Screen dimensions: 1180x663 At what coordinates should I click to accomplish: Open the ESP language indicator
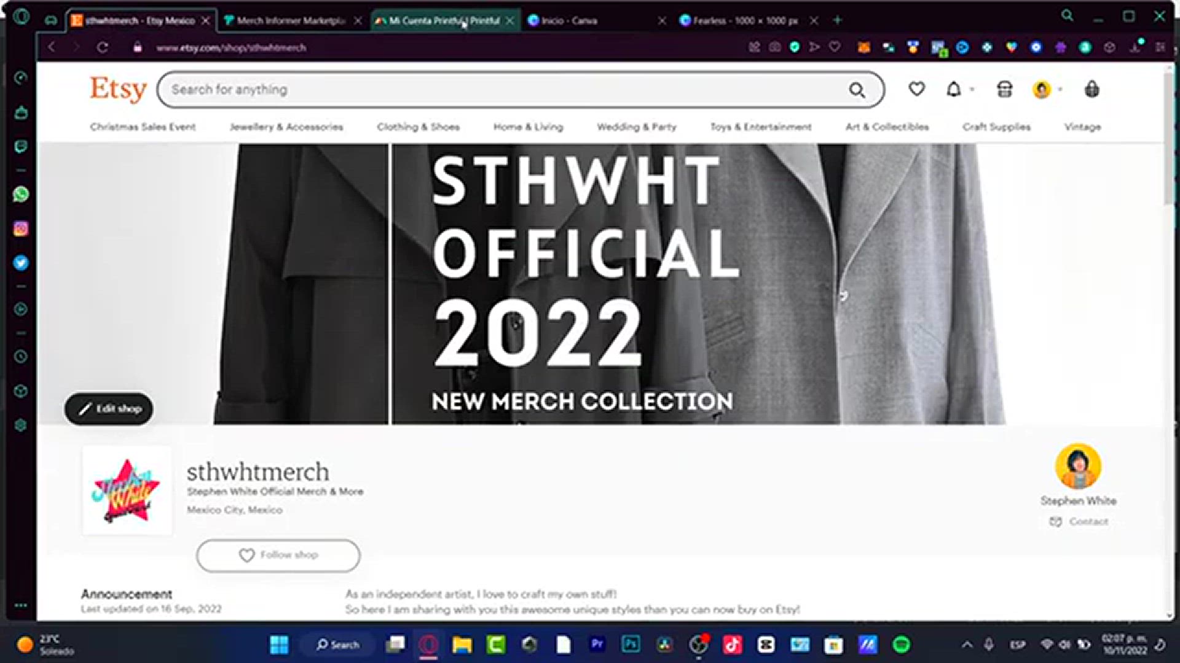tap(1017, 645)
